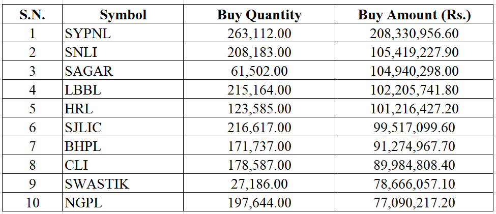Select the NGPL symbol cell

pyautogui.click(x=83, y=203)
